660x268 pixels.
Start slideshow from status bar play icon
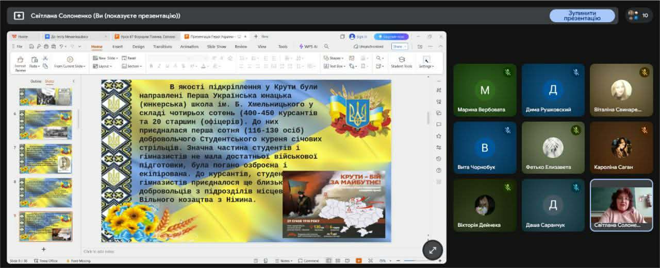point(359,261)
